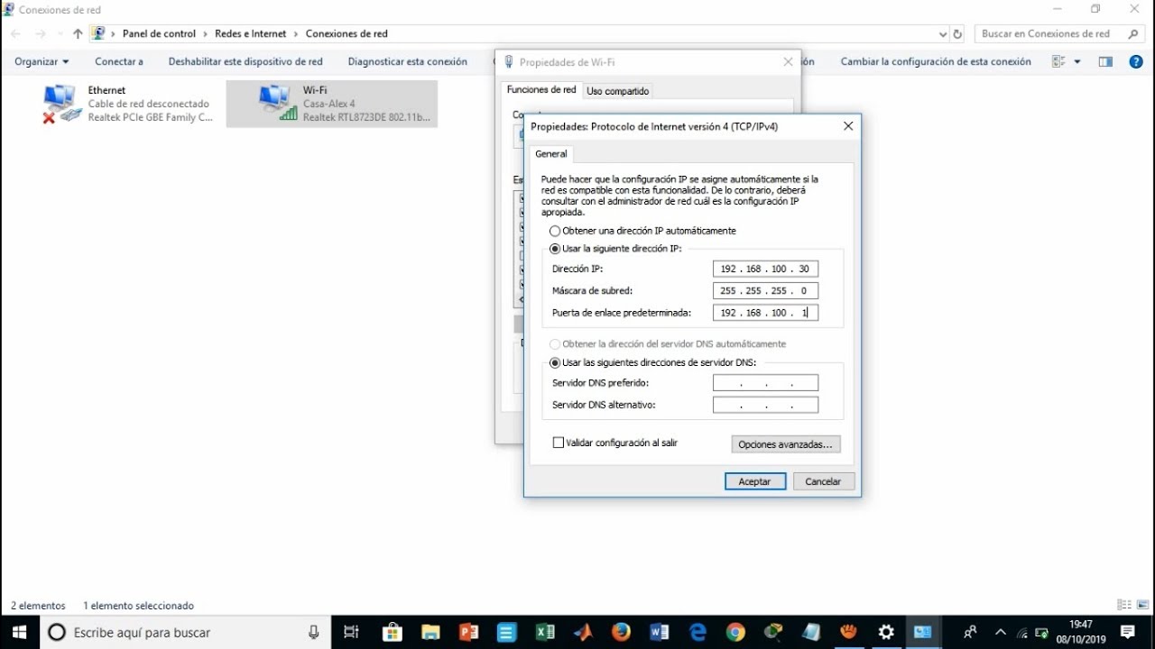1155x649 pixels.
Task: Open Settings gear on the taskbar
Action: tap(886, 632)
